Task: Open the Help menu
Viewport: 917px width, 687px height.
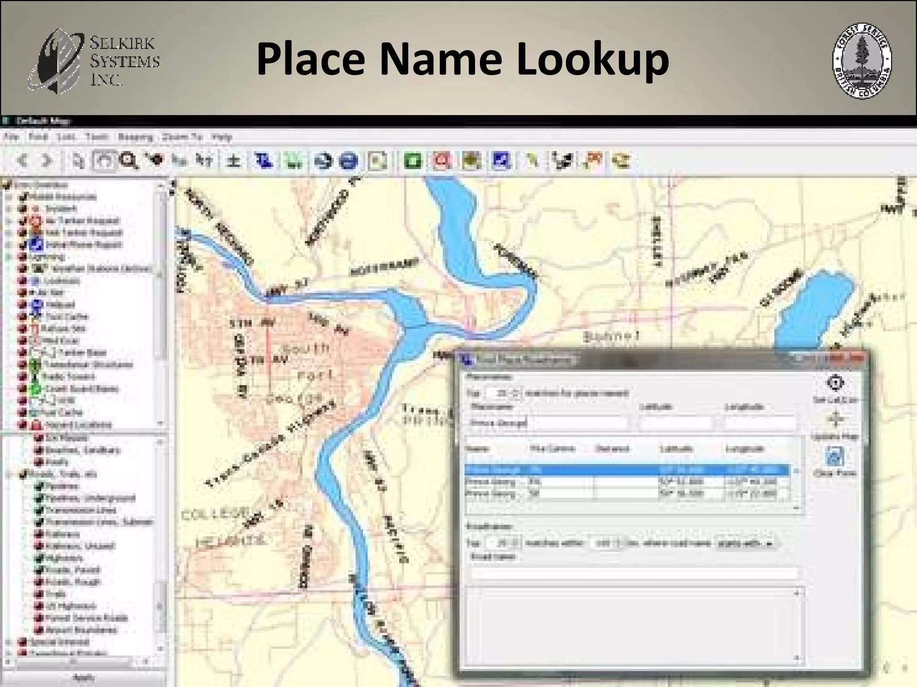Action: pos(222,137)
